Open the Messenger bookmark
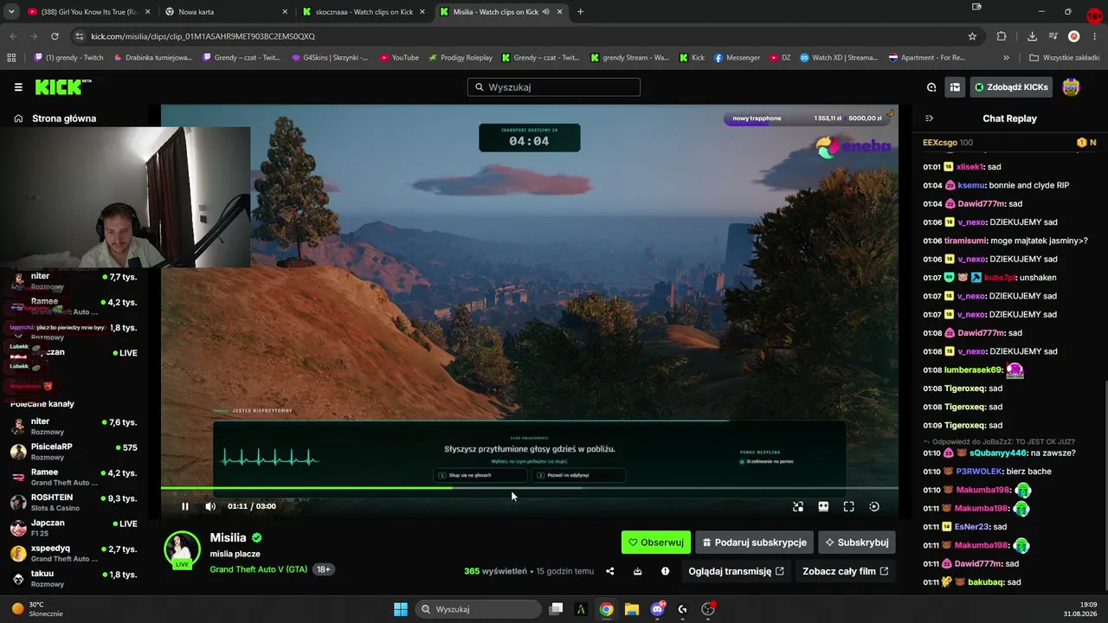The height and width of the screenshot is (623, 1108). pyautogui.click(x=737, y=58)
